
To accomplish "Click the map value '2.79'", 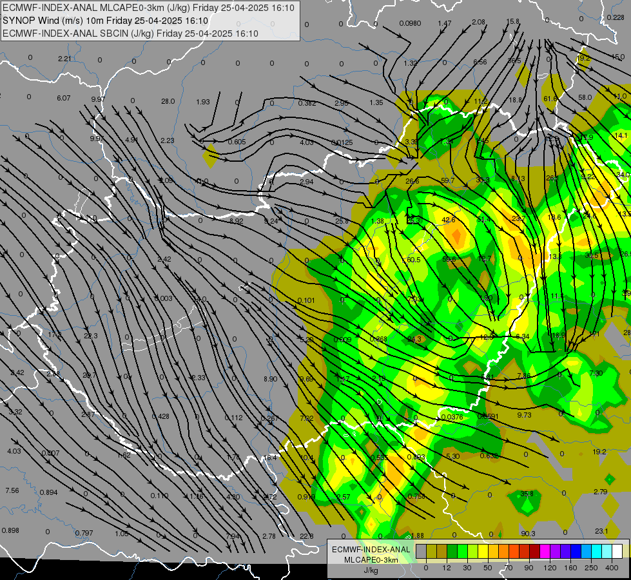I will [601, 492].
